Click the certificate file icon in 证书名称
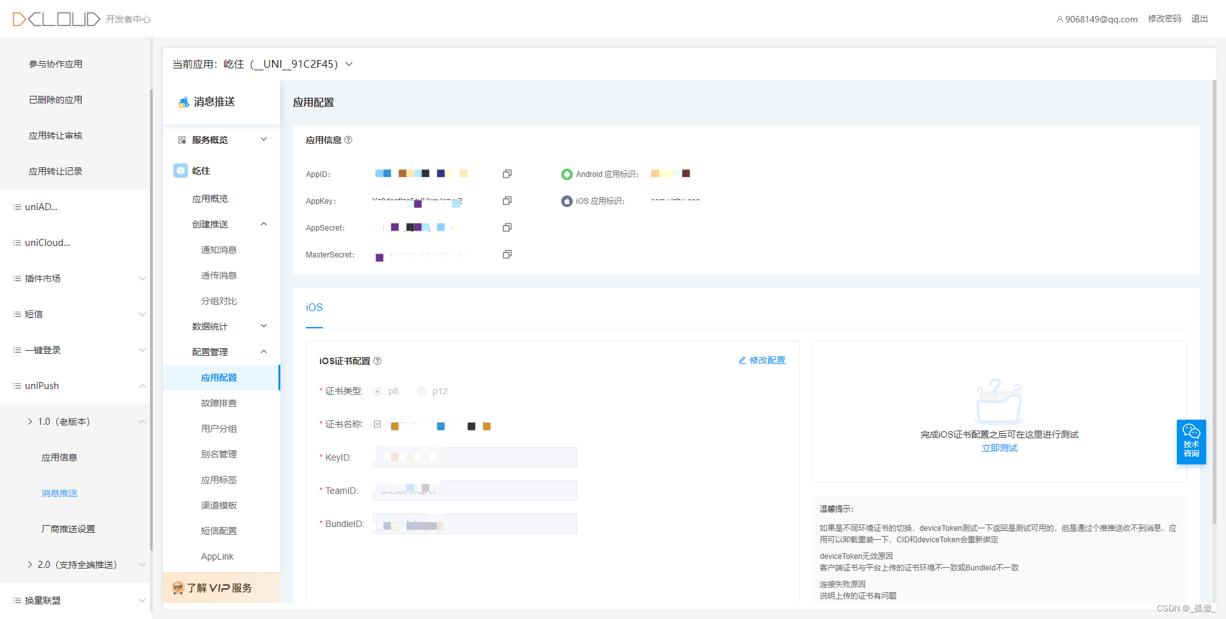Image resolution: width=1226 pixels, height=619 pixels. [x=377, y=424]
